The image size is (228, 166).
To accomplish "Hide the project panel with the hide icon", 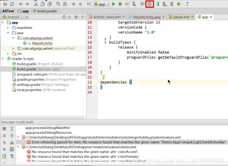I will 83,17.
